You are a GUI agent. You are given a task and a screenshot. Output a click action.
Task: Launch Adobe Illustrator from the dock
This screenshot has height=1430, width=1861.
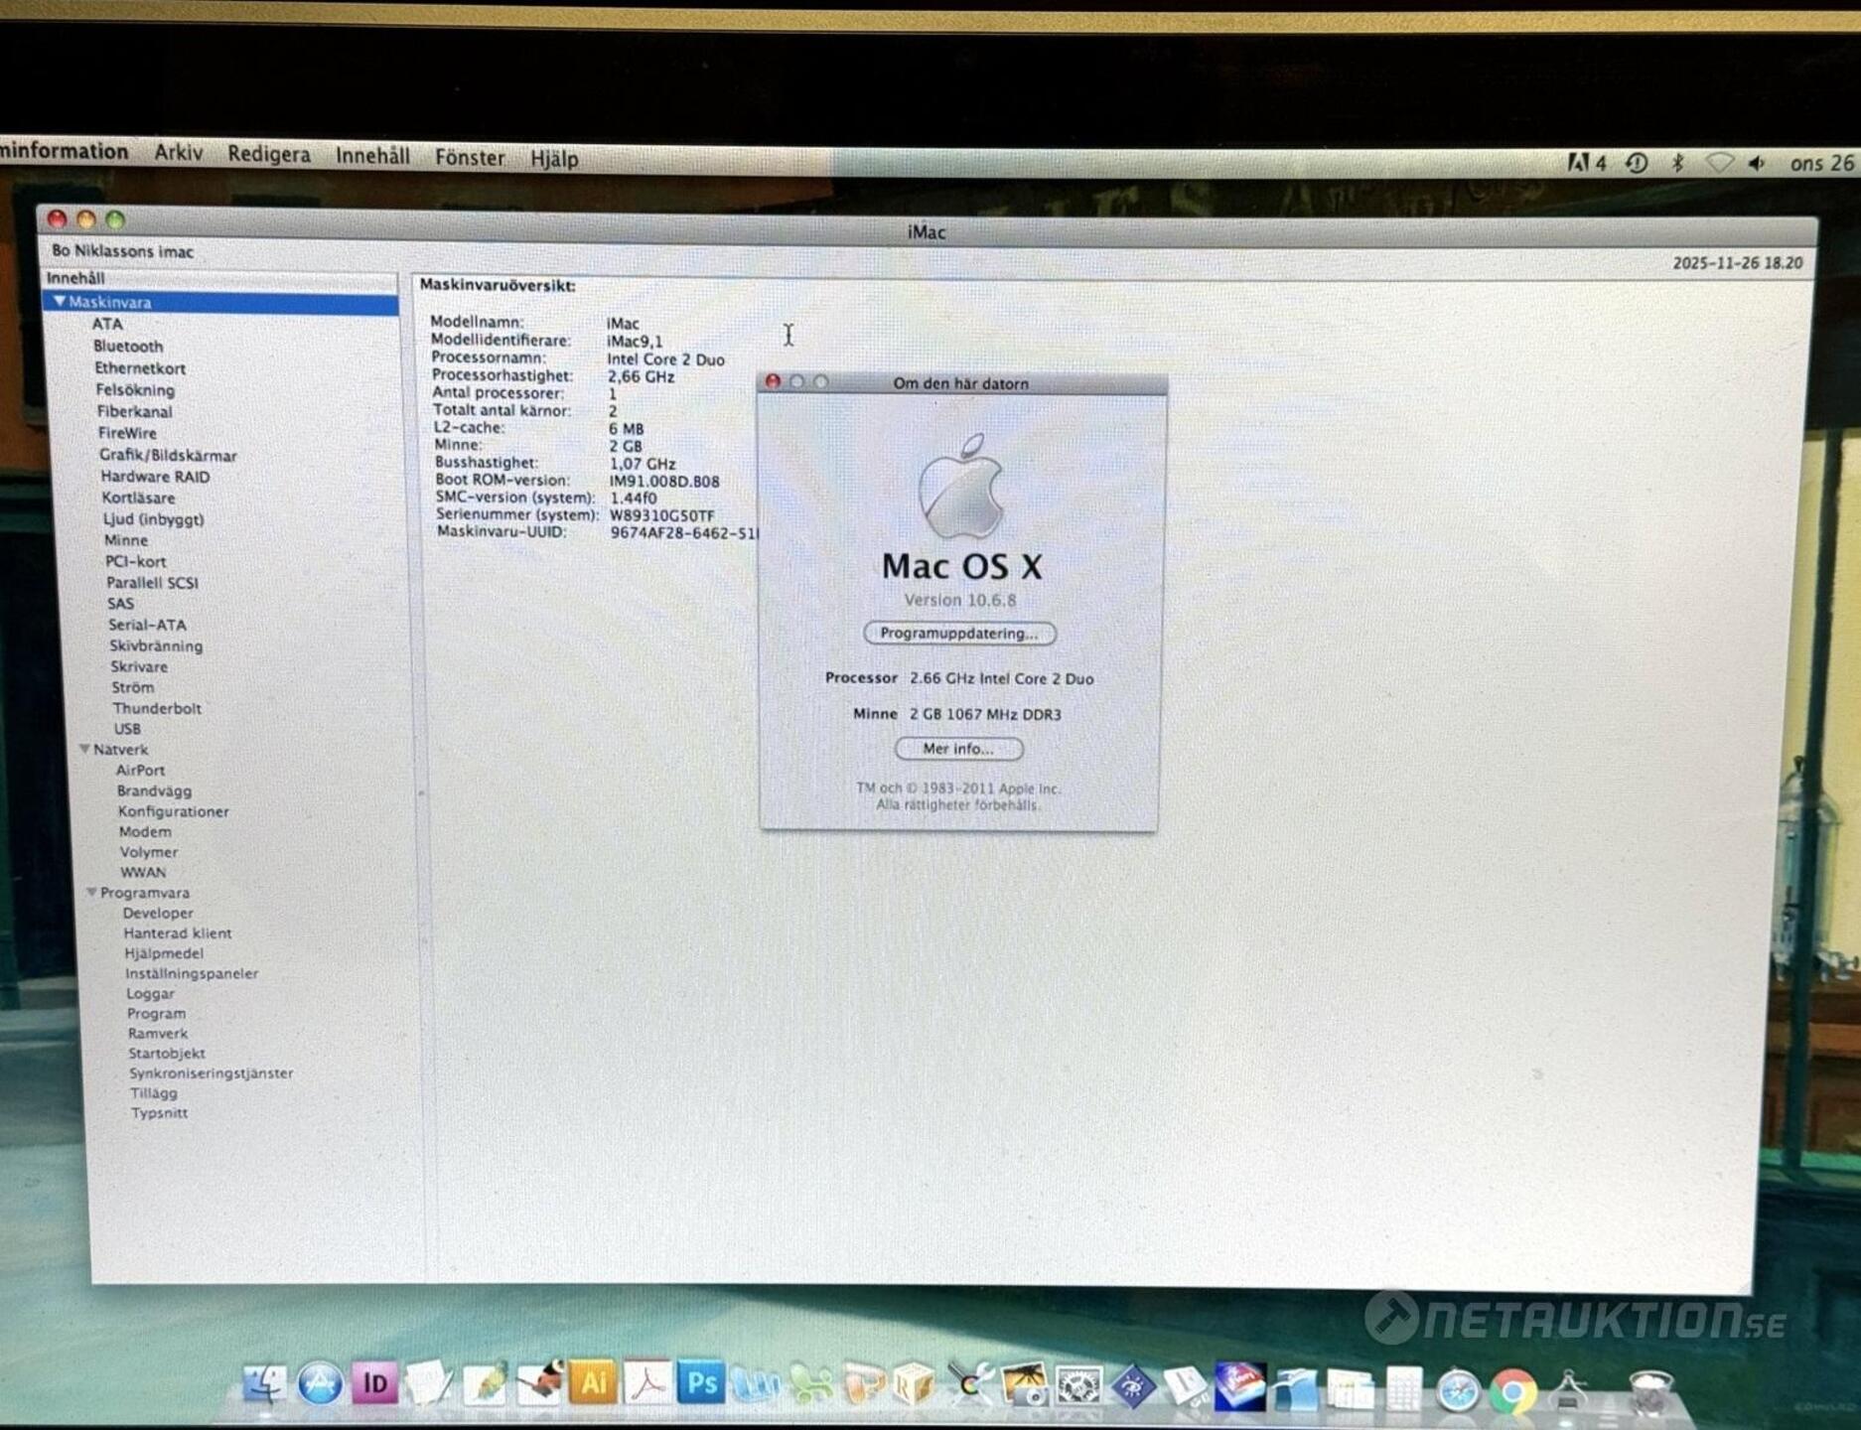pos(593,1383)
